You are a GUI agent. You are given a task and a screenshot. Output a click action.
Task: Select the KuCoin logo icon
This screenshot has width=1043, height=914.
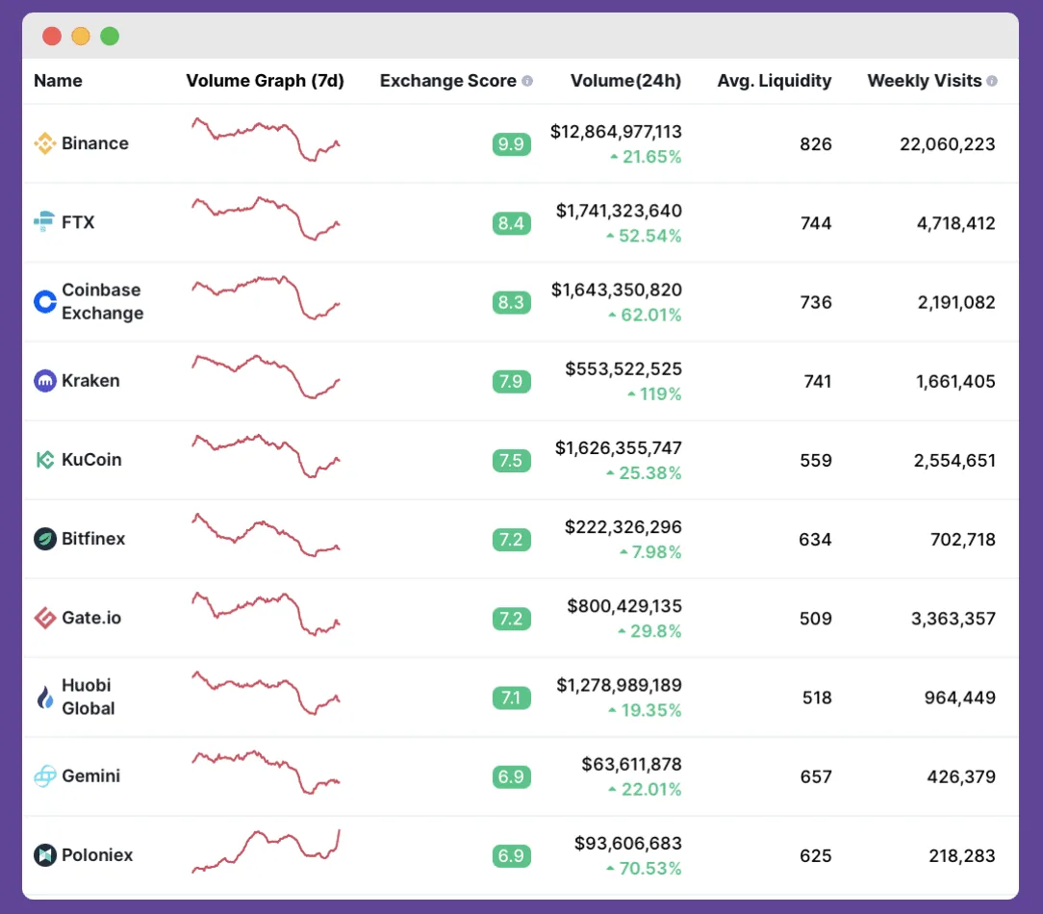coord(43,459)
